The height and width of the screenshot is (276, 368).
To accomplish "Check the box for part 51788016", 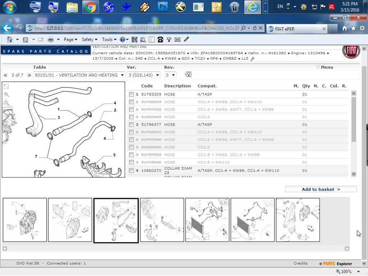I will pos(131,132).
